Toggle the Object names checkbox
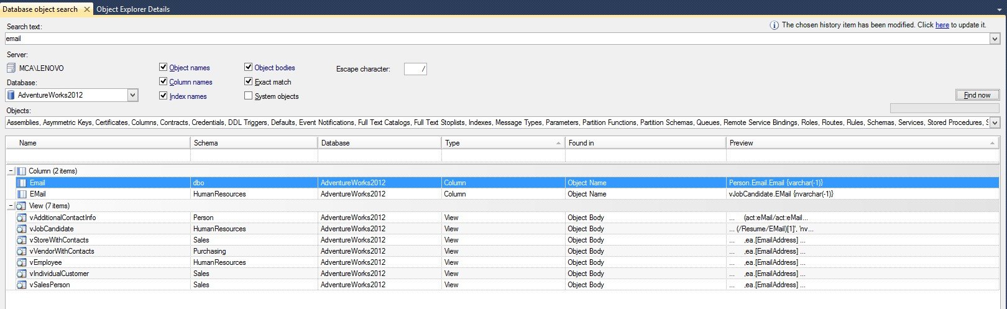Image resolution: width=1007 pixels, height=309 pixels. (163, 67)
